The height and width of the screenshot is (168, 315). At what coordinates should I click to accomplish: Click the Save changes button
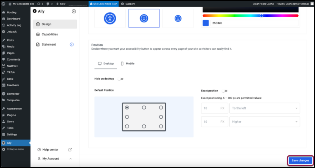click(300, 161)
